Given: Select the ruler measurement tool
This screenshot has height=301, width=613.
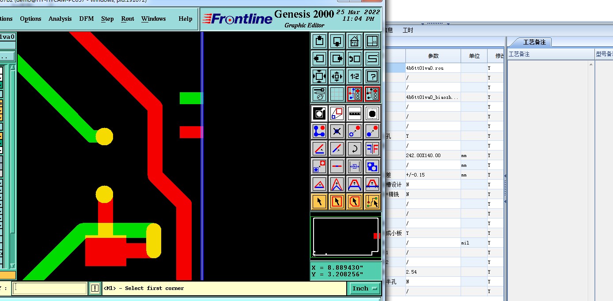Looking at the screenshot, I should coord(355,113).
